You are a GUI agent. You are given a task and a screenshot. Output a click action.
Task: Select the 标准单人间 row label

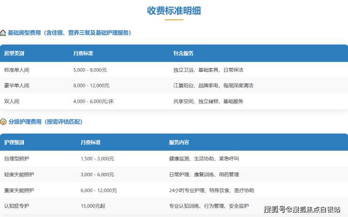point(16,70)
